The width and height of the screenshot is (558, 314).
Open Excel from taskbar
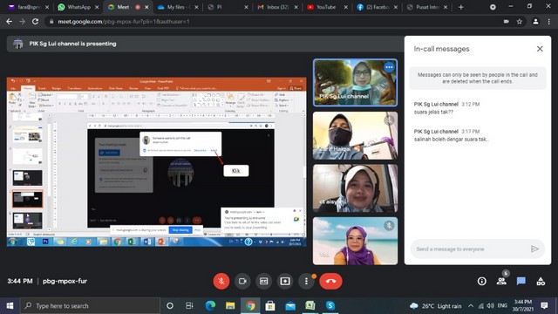click(x=310, y=305)
